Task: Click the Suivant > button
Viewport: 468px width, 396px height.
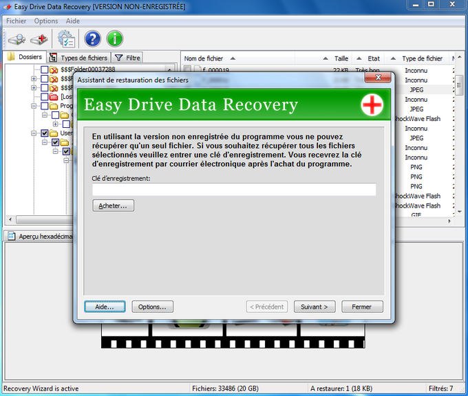Action: [315, 307]
